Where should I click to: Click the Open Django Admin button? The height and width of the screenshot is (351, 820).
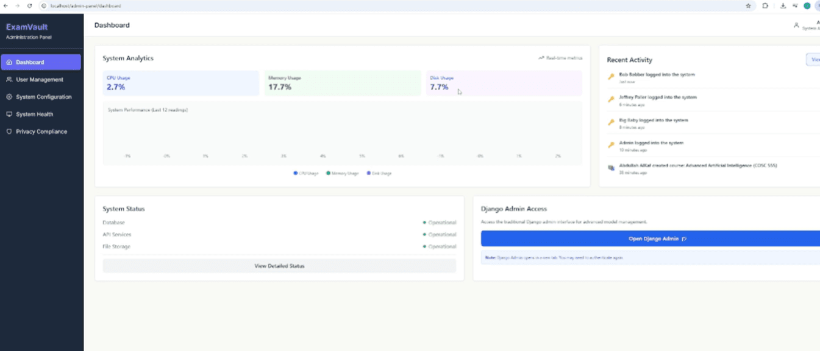point(651,238)
